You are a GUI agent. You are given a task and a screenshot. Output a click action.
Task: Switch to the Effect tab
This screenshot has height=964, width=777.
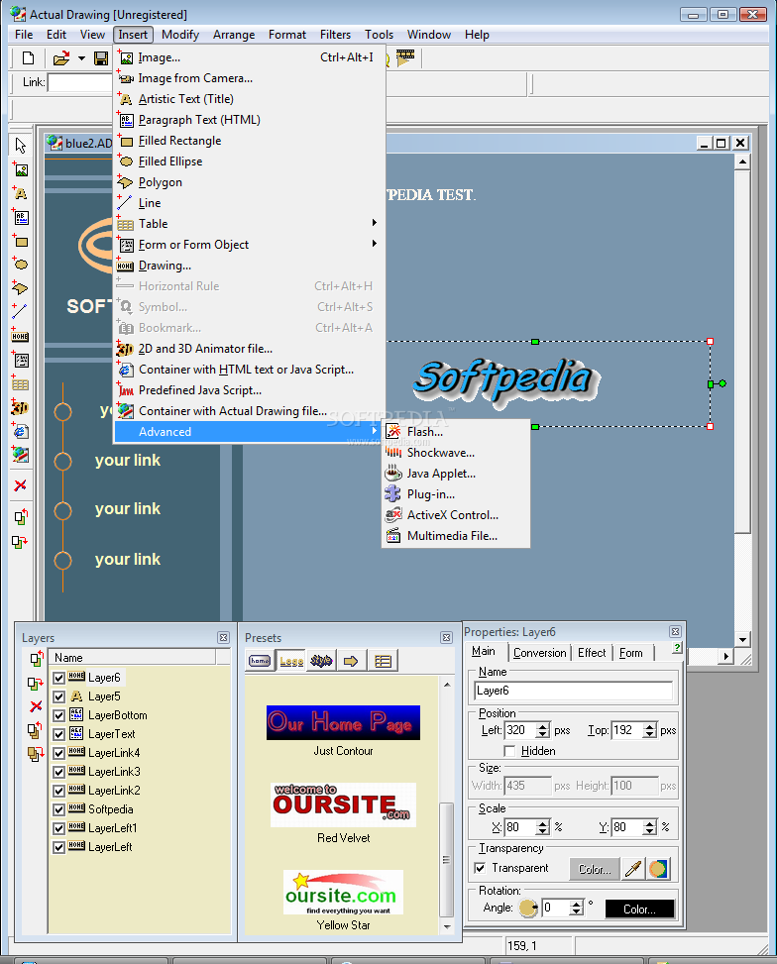592,653
